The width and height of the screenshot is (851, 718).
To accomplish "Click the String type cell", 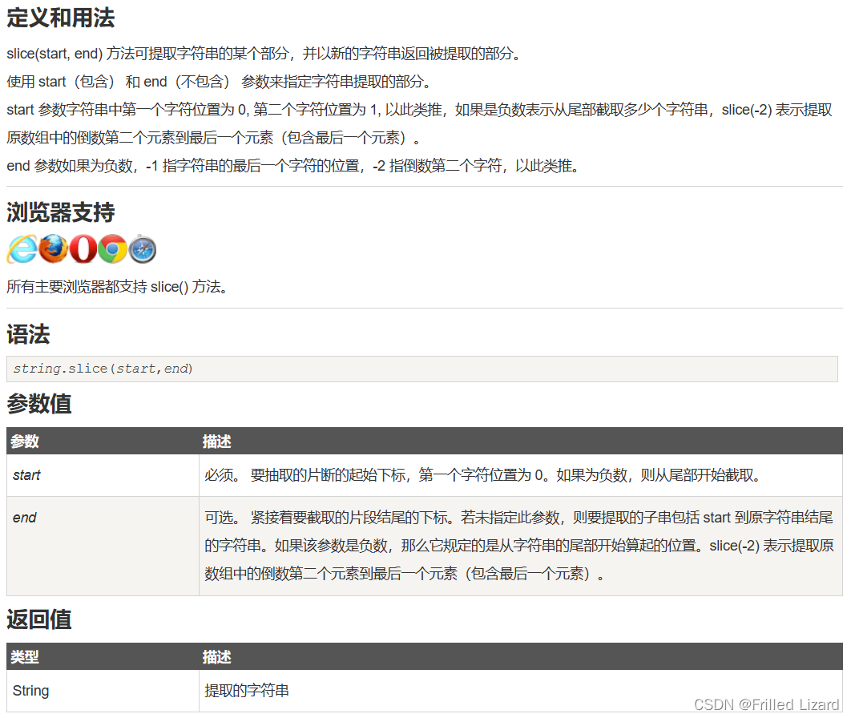I will [30, 690].
